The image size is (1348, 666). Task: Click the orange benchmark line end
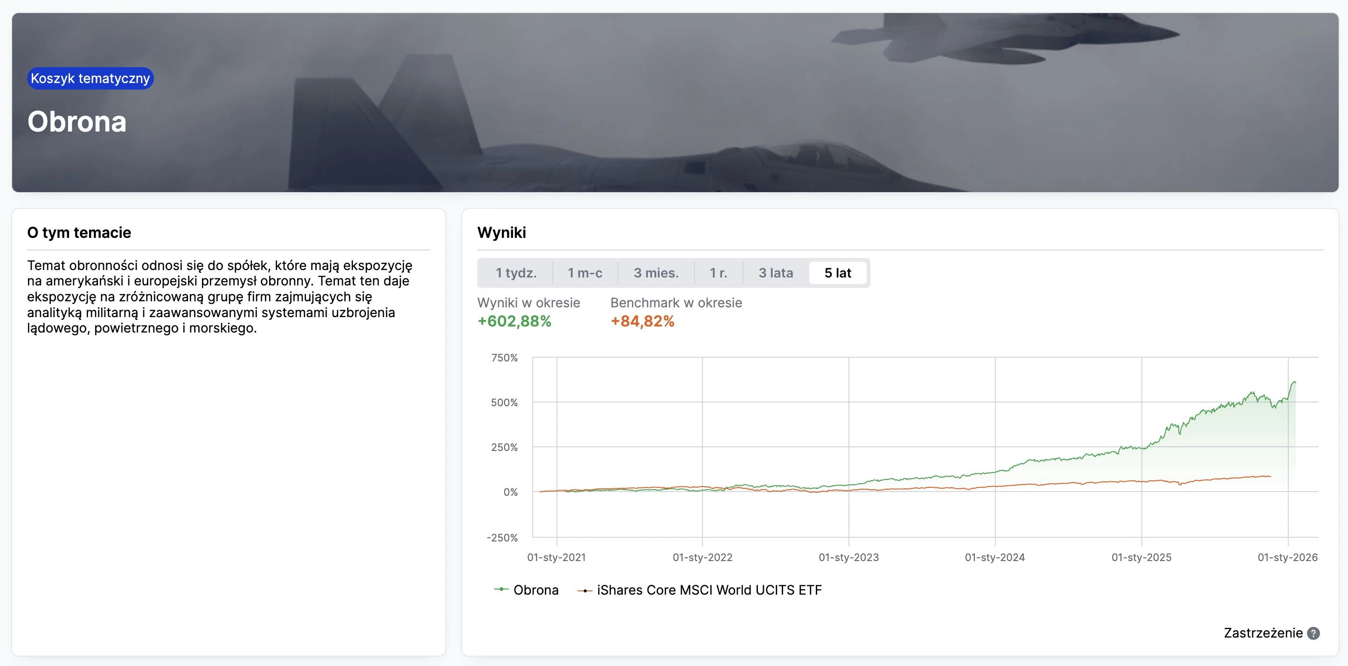pyautogui.click(x=1270, y=477)
